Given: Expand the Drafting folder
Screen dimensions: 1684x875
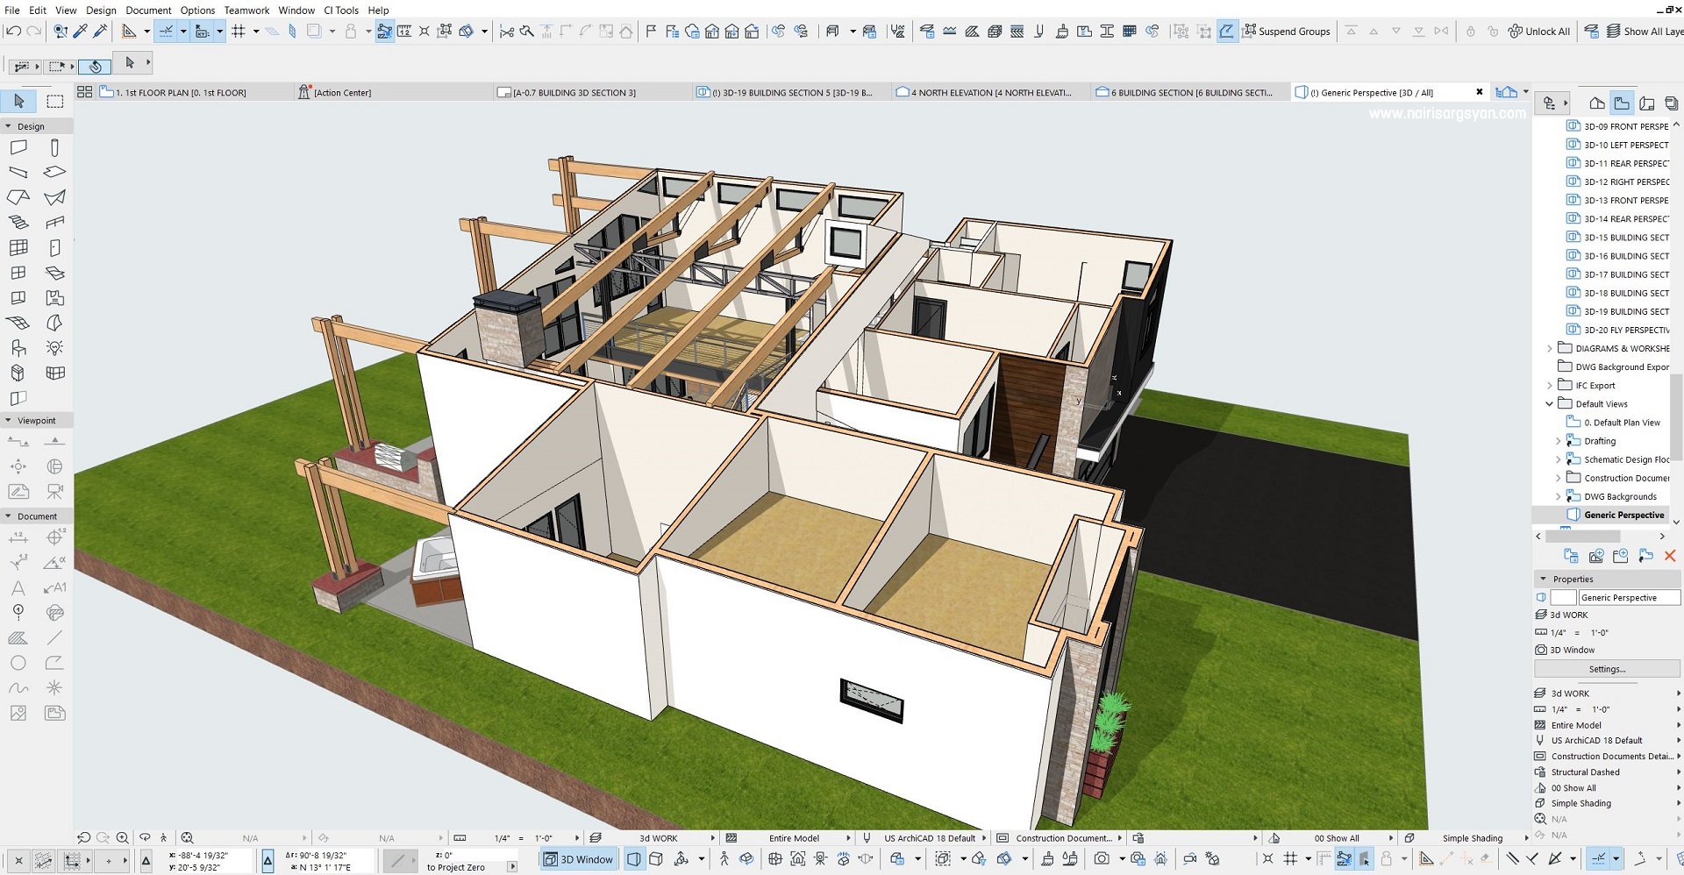Looking at the screenshot, I should click(x=1559, y=442).
